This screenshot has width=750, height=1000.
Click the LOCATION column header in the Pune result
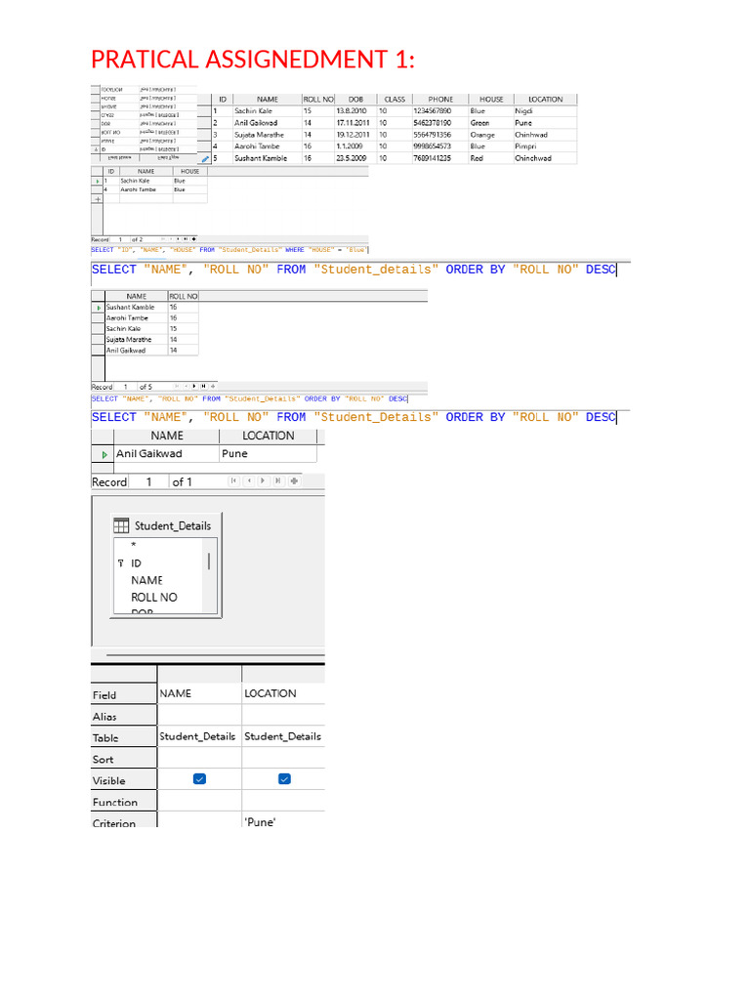tap(268, 436)
